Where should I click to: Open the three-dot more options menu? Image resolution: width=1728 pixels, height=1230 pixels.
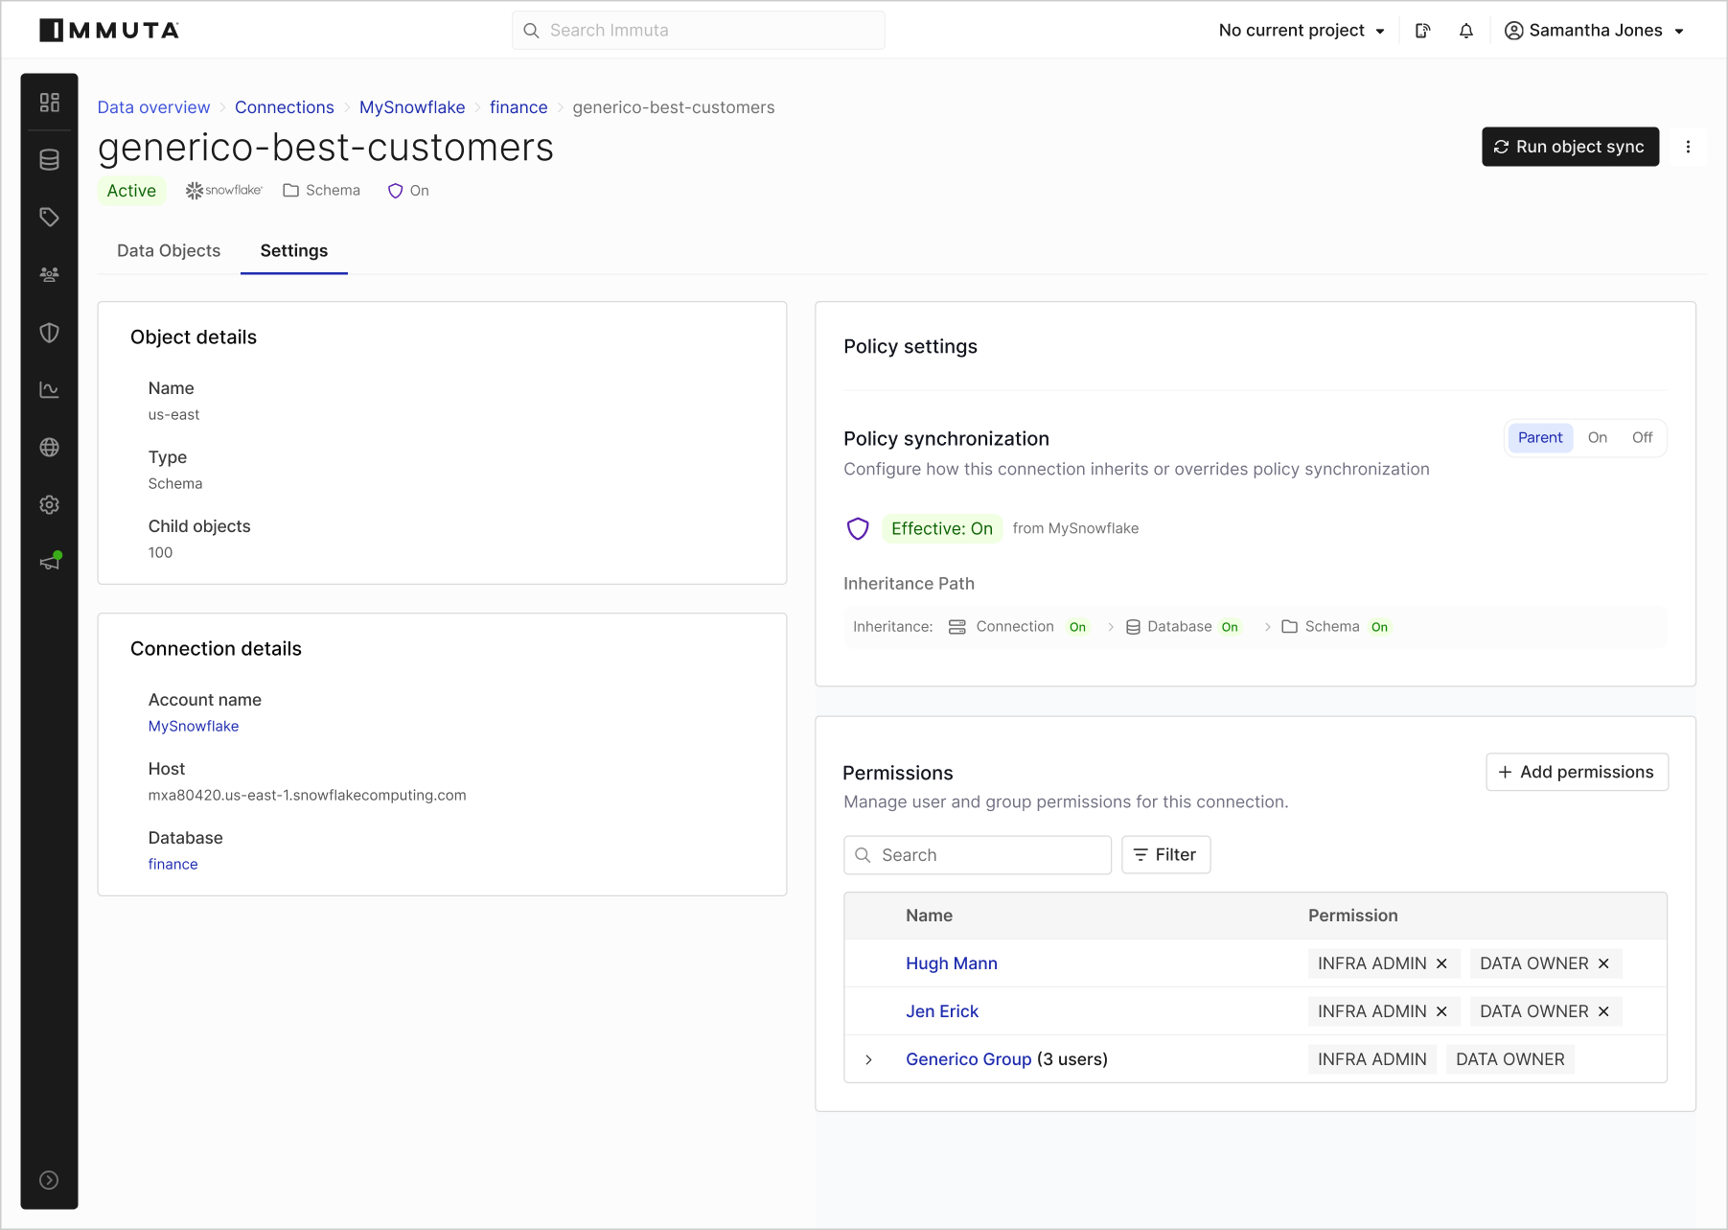tap(1688, 147)
